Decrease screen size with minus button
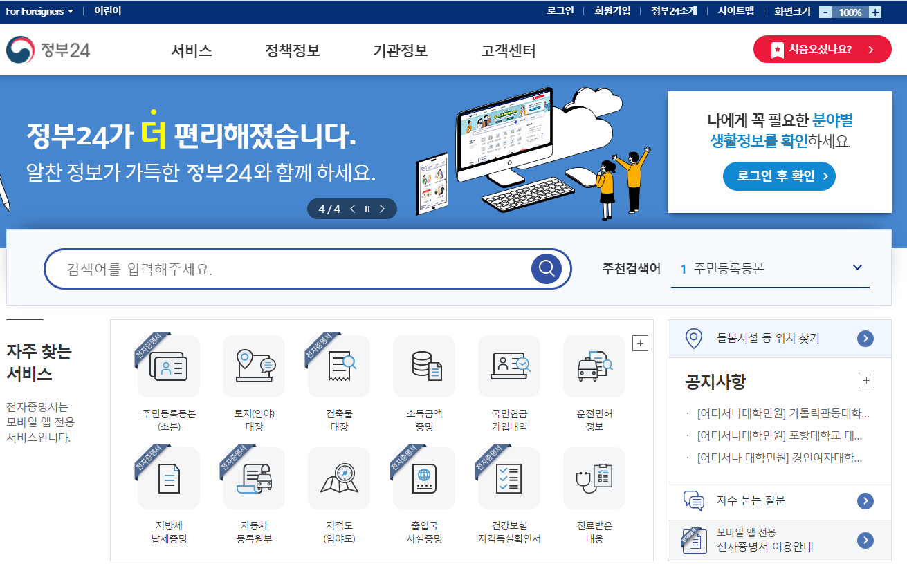Viewport: 907px width, 573px height. 825,12
